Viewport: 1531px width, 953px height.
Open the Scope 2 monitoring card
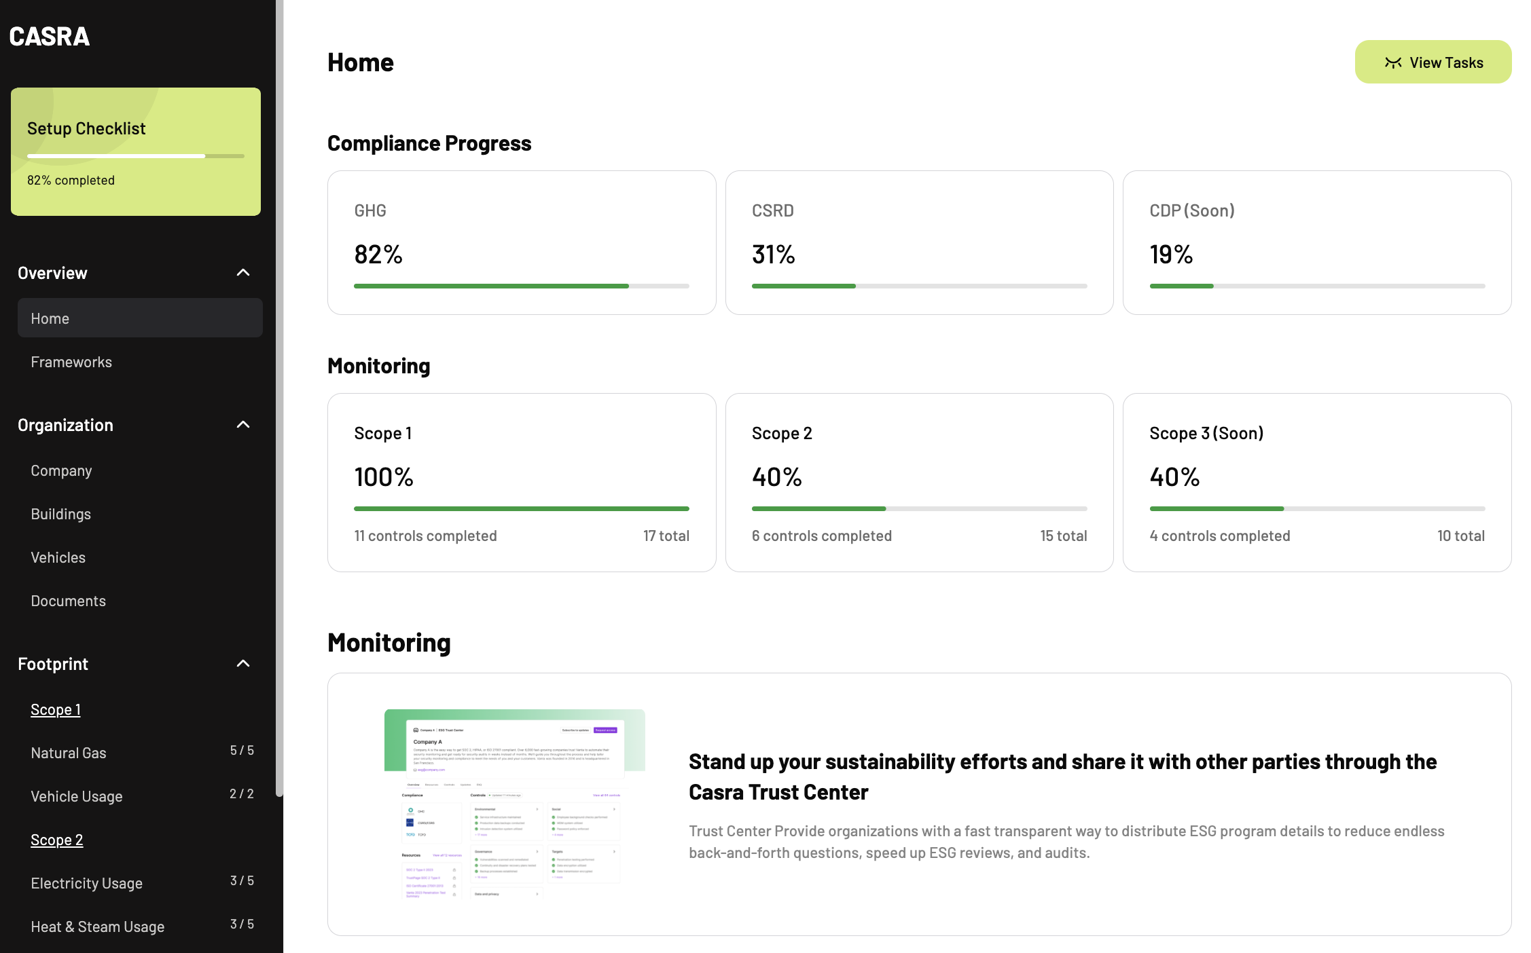919,482
